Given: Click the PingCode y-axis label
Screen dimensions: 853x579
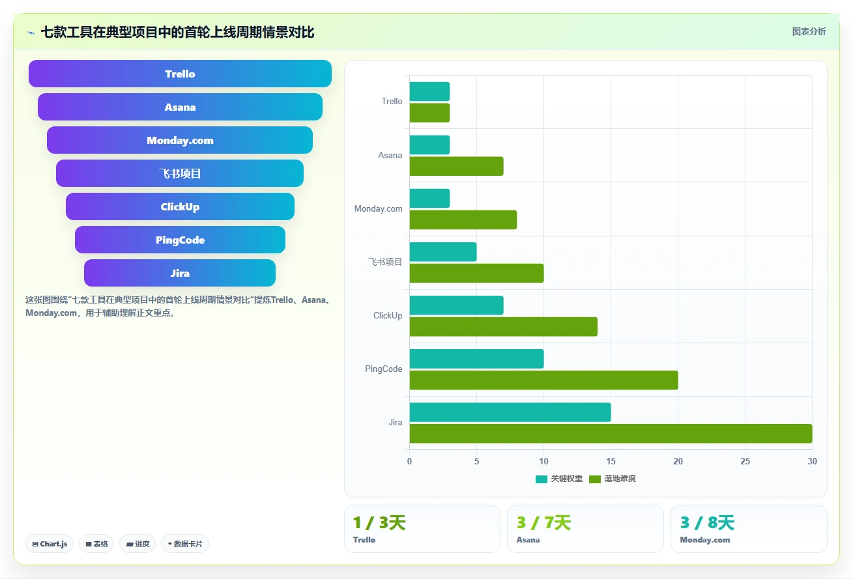Looking at the screenshot, I should 384,369.
